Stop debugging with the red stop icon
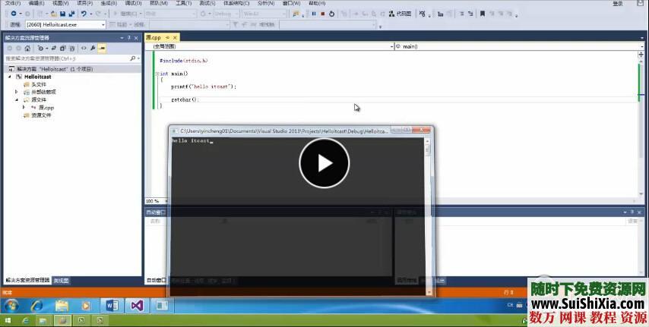Screen dimensions: 649x327 (322, 14)
